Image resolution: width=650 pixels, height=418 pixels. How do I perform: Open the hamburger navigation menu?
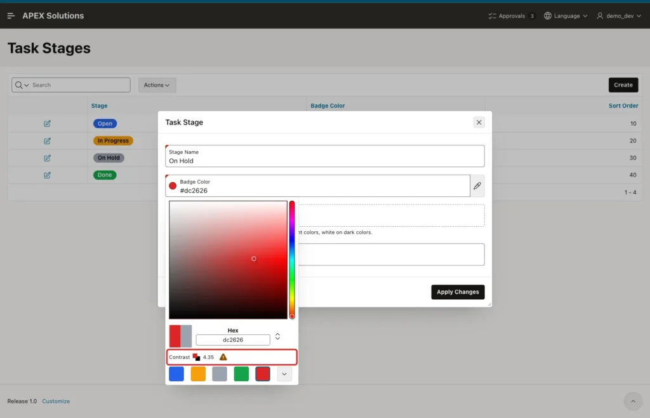[11, 16]
